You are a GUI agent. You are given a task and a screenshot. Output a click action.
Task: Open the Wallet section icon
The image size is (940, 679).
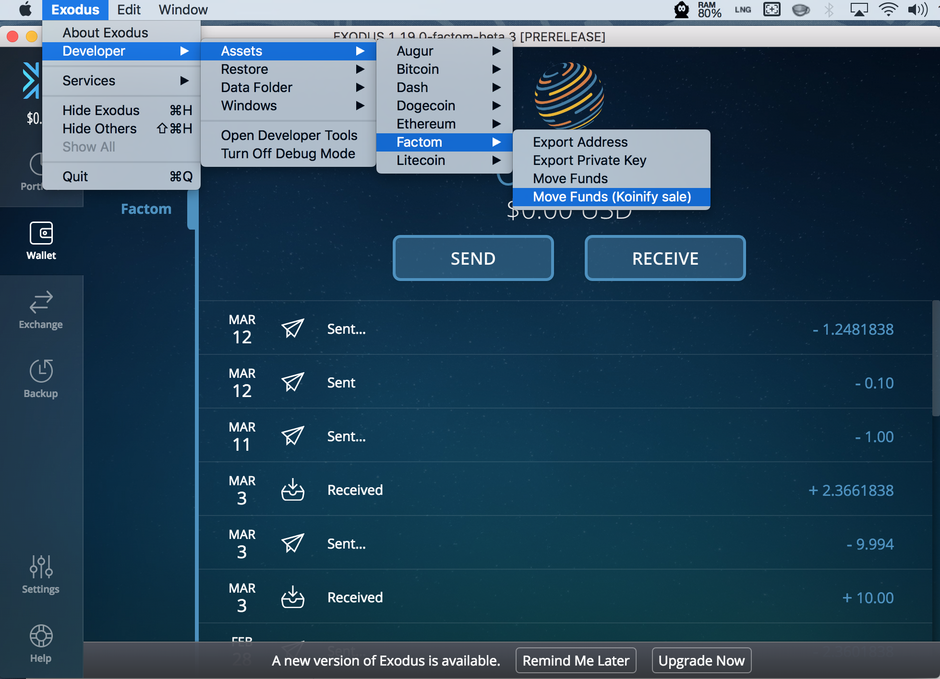point(41,234)
